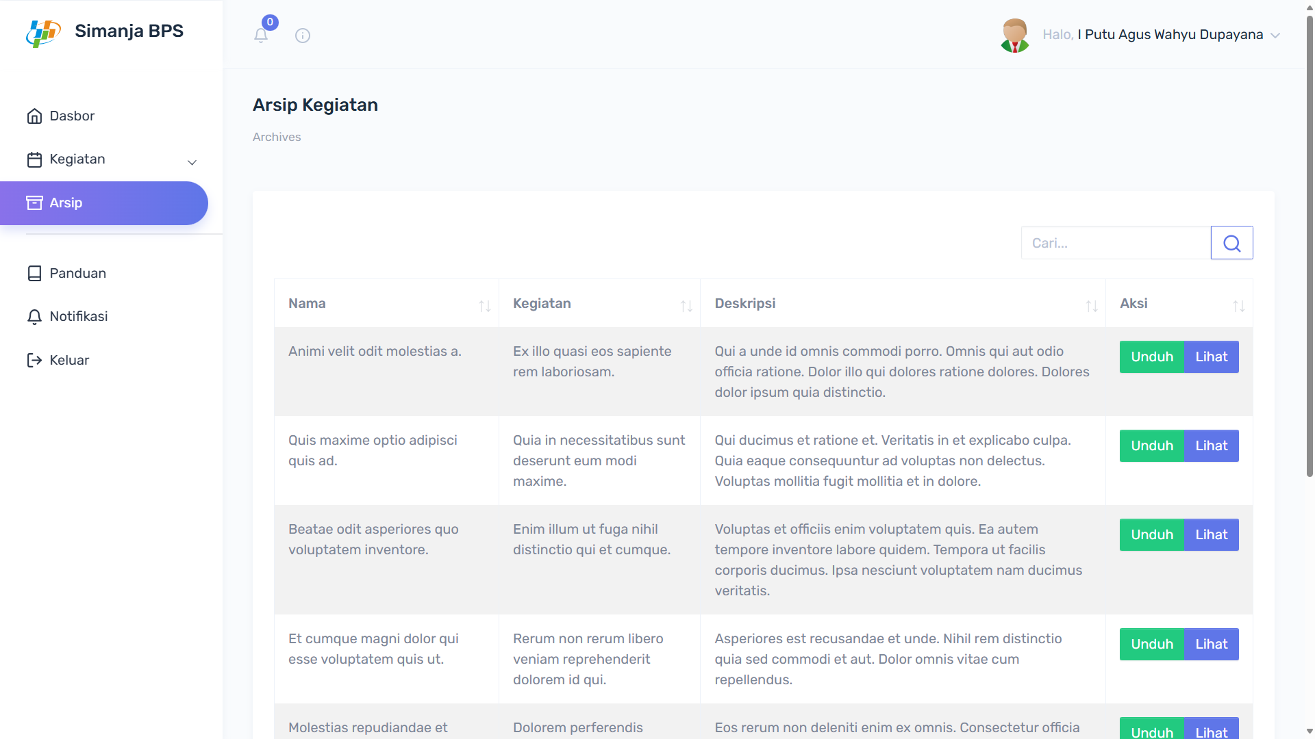Viewport: 1315px width, 739px height.
Task: Click Lihat for Quis maxime optio row
Action: click(1211, 445)
